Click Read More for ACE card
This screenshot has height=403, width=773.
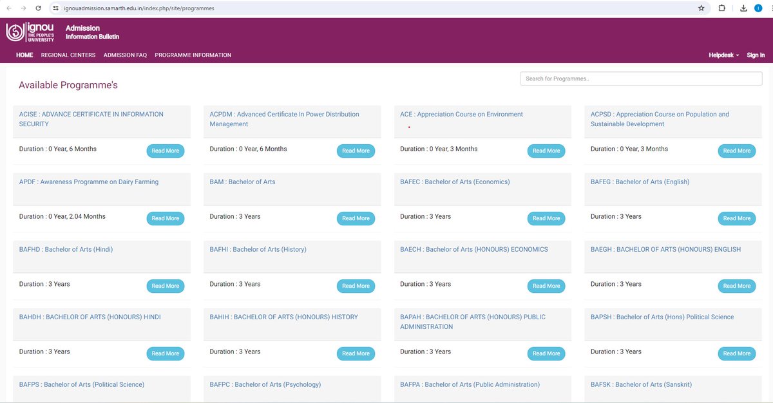point(546,151)
